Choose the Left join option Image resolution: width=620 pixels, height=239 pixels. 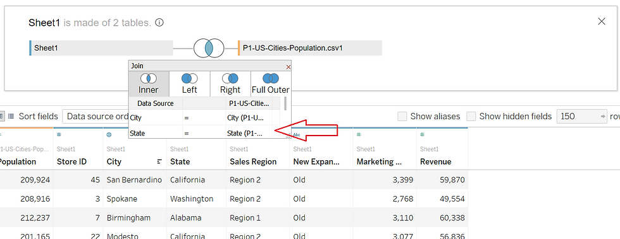(189, 84)
